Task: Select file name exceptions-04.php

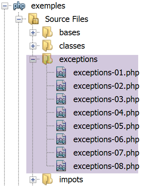Action: 106,113
